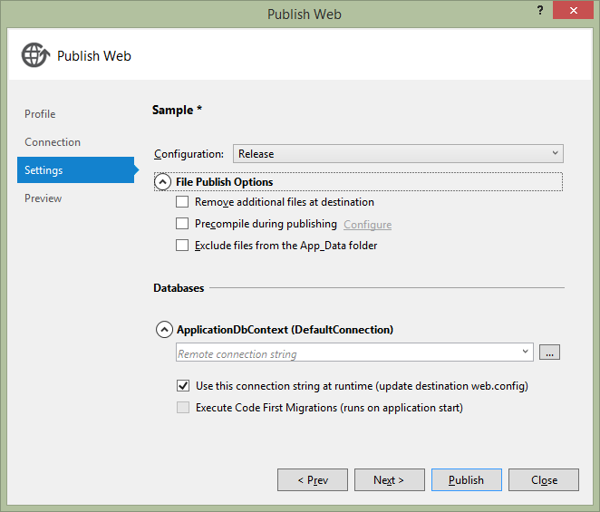Open the Preview step
Image resolution: width=600 pixels, height=512 pixels.
[44, 198]
